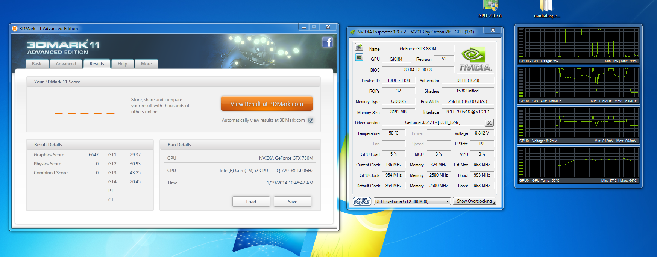Image resolution: width=657 pixels, height=257 pixels.
Task: Click the NVIDIA logo in Inspector
Action: pos(475,59)
